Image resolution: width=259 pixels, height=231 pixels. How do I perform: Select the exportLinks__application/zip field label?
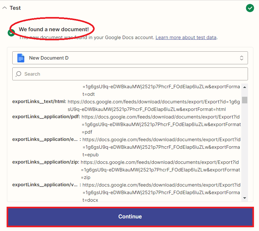[x=46, y=162]
